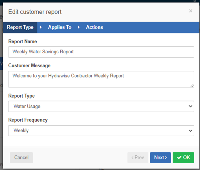200x170 pixels.
Task: Open the Report Frequency dropdown arrow
Action: coord(191,131)
